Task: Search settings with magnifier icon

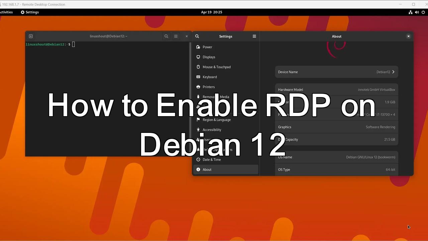Action: point(197,36)
